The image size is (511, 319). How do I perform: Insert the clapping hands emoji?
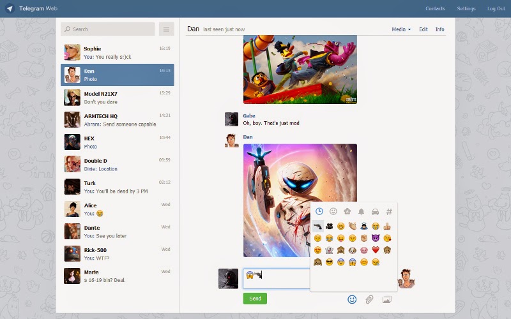(353, 226)
